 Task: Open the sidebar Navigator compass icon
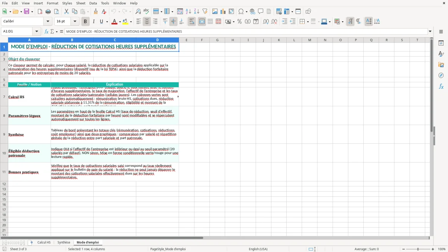(x=441, y=75)
